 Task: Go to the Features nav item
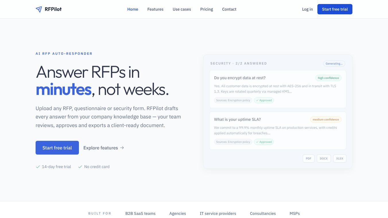155,9
